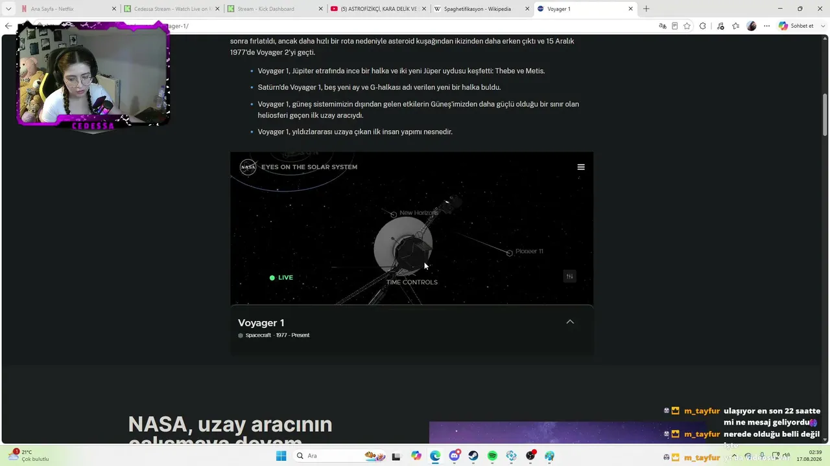Close the Spaghetifikasyon Wikipedia tab

pyautogui.click(x=527, y=9)
